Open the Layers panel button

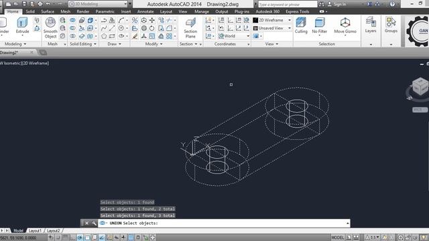coord(371,25)
